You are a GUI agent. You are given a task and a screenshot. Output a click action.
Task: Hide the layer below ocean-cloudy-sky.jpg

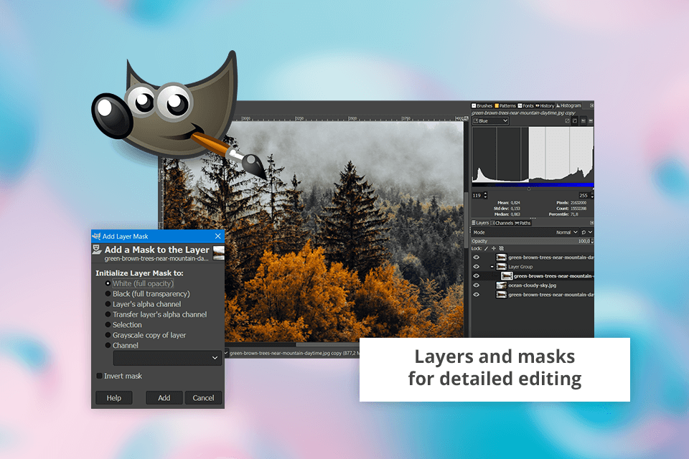pyautogui.click(x=477, y=295)
